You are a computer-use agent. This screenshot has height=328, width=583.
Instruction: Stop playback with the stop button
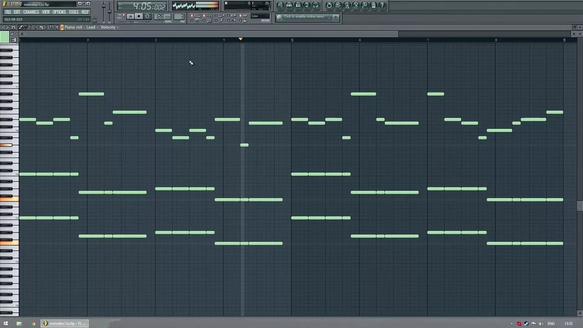click(138, 16)
